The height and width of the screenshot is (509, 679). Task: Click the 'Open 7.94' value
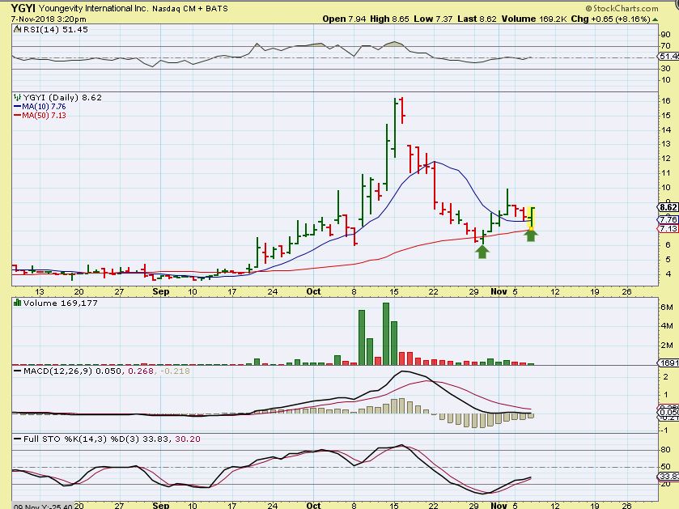344,19
